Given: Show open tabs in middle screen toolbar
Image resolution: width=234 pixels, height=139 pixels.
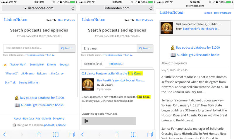Looking at the screenshot, I should (x=150, y=134).
